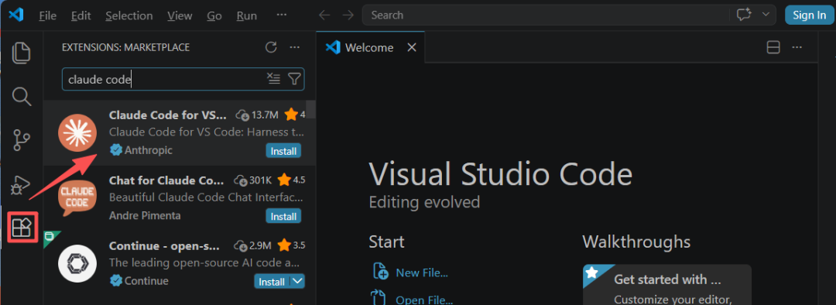836x305 pixels.
Task: Expand the Continue install dropdown arrow
Action: 298,281
